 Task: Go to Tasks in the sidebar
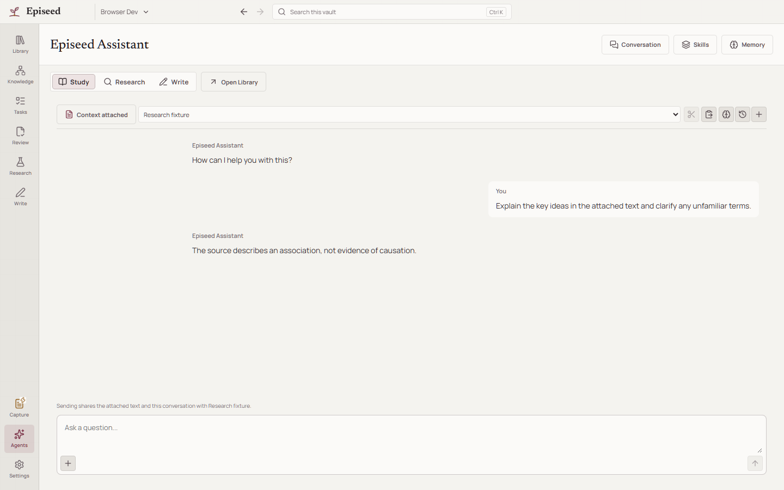[20, 106]
